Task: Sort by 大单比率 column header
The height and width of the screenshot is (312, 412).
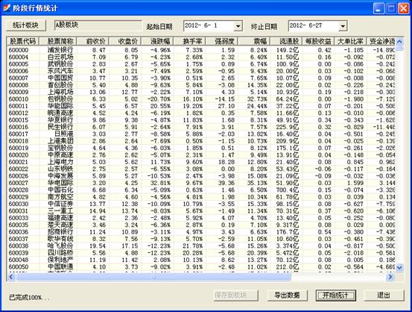Action: click(x=350, y=41)
